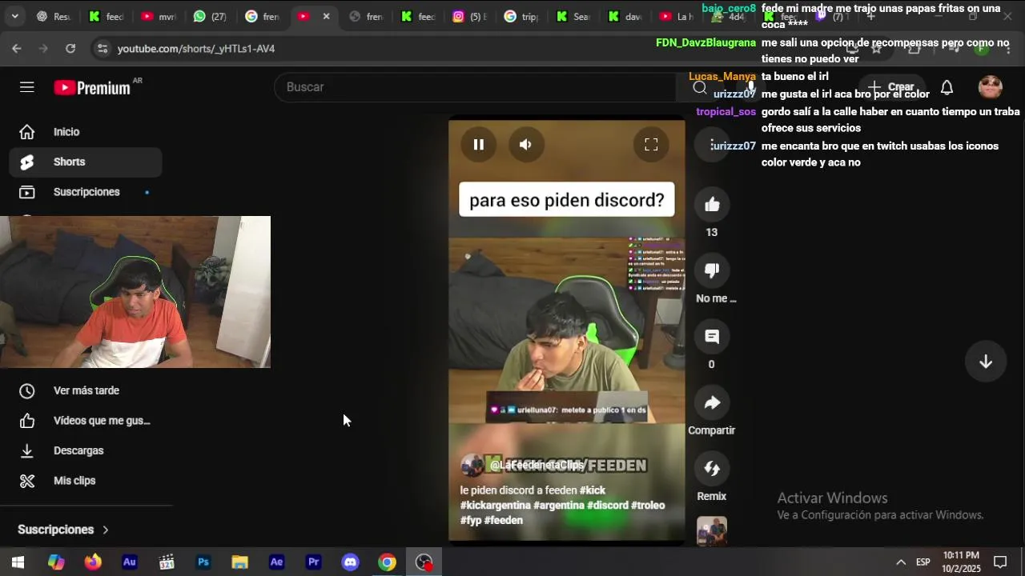Open Inicio in the sidebar
Viewport: 1025px width, 576px height.
86,132
